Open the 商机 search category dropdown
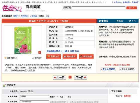The height and width of the screenshot is (103, 140). coord(67,8)
